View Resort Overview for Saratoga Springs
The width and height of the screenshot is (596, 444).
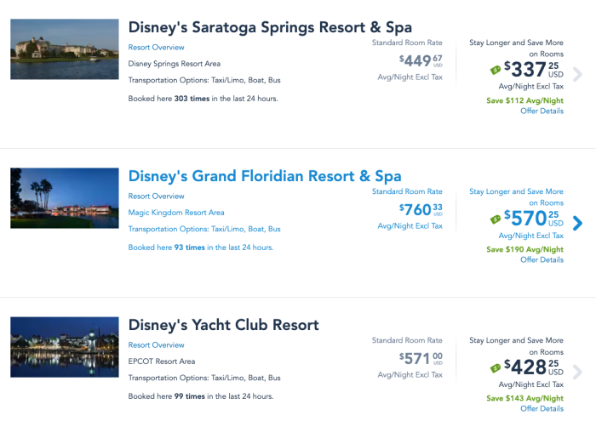point(157,48)
